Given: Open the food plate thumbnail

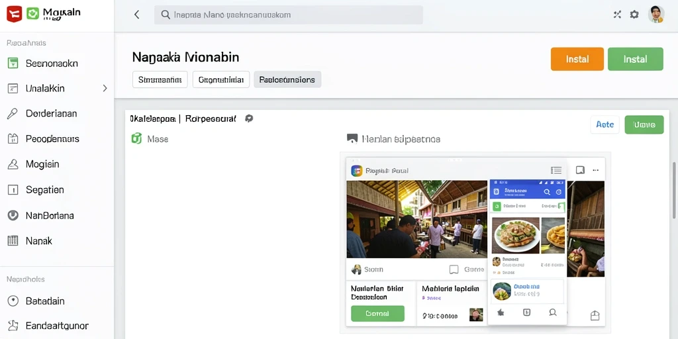Looking at the screenshot, I should point(516,236).
